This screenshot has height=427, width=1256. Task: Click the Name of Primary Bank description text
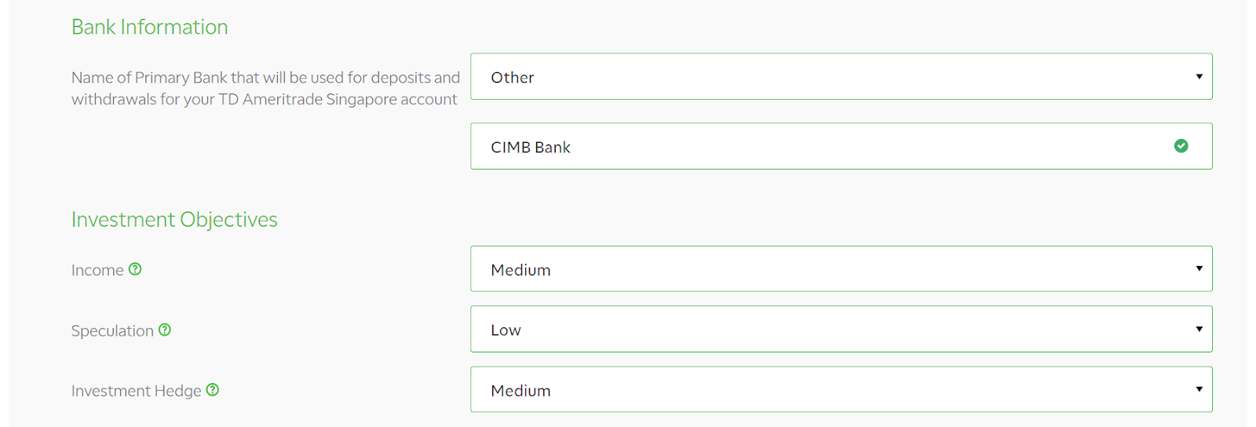pyautogui.click(x=265, y=88)
